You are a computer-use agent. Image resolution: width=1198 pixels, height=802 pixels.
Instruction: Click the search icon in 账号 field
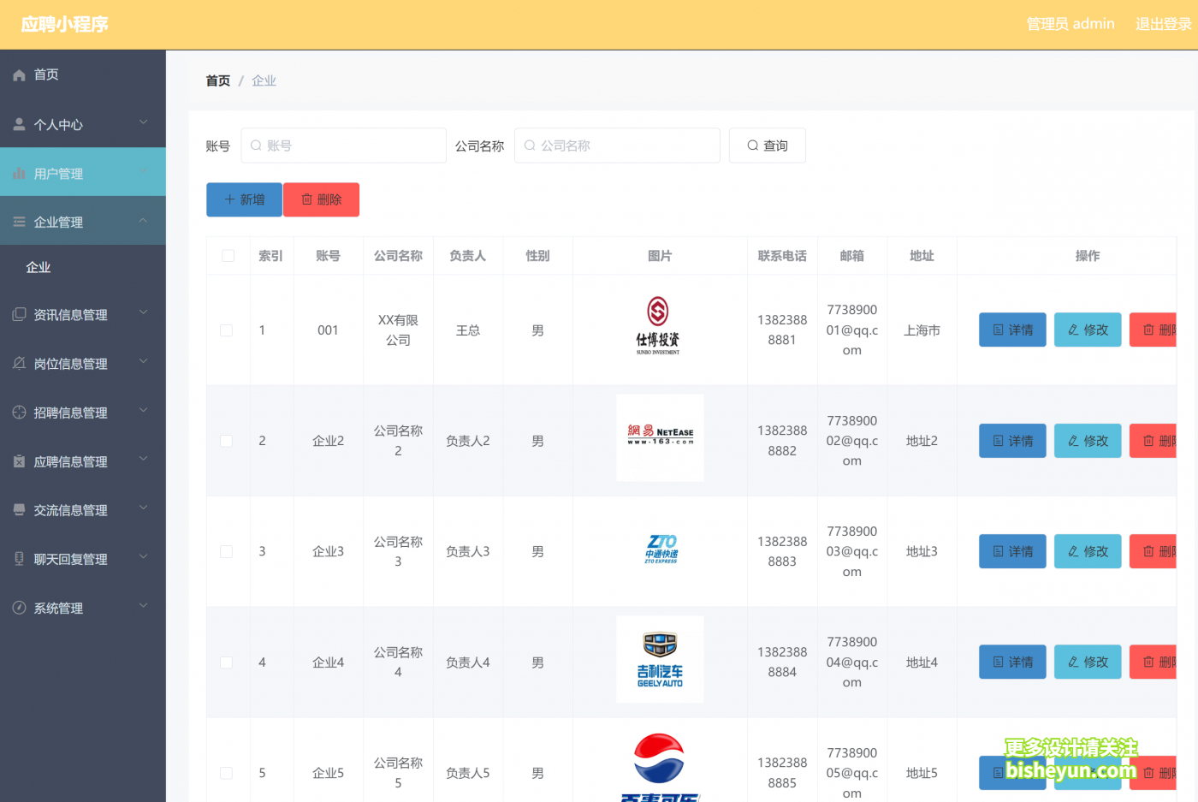(x=256, y=146)
